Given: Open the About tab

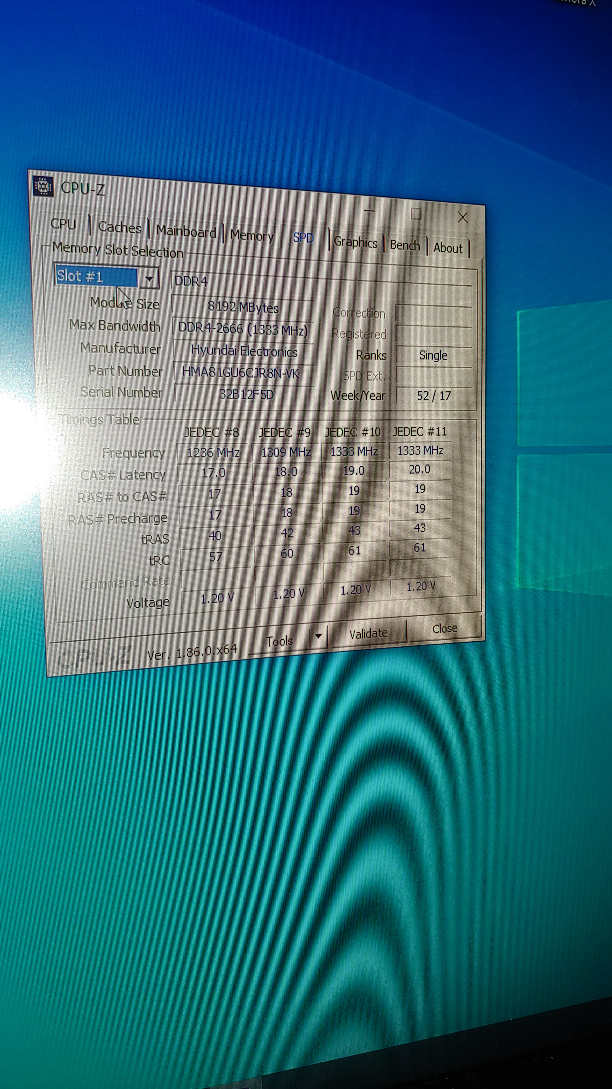Looking at the screenshot, I should [x=448, y=248].
